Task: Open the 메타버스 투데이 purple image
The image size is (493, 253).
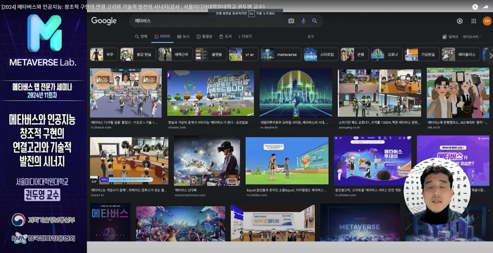Action: pyautogui.click(x=373, y=161)
